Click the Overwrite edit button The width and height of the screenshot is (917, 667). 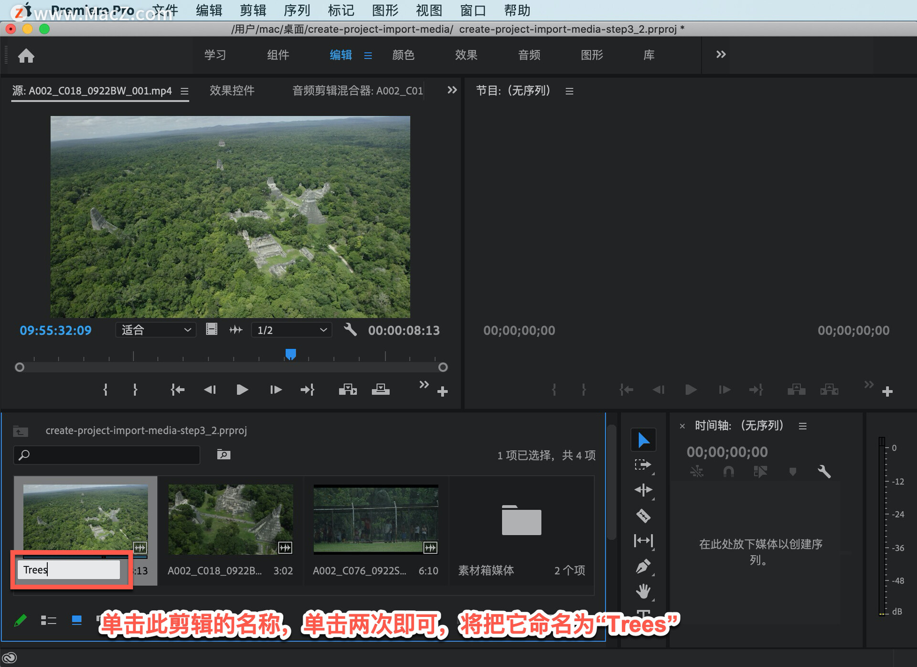381,390
